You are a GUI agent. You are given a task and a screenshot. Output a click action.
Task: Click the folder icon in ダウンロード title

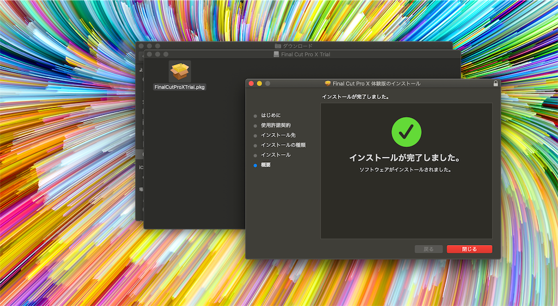278,46
